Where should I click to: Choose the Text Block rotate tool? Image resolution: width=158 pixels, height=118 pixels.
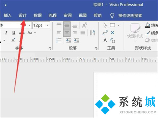(113, 40)
